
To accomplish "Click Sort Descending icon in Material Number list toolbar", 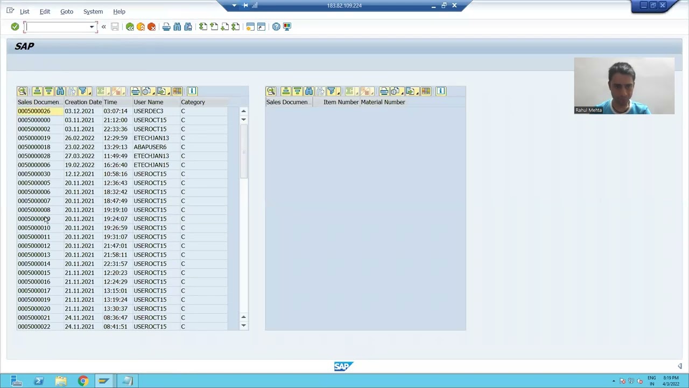I will [297, 91].
